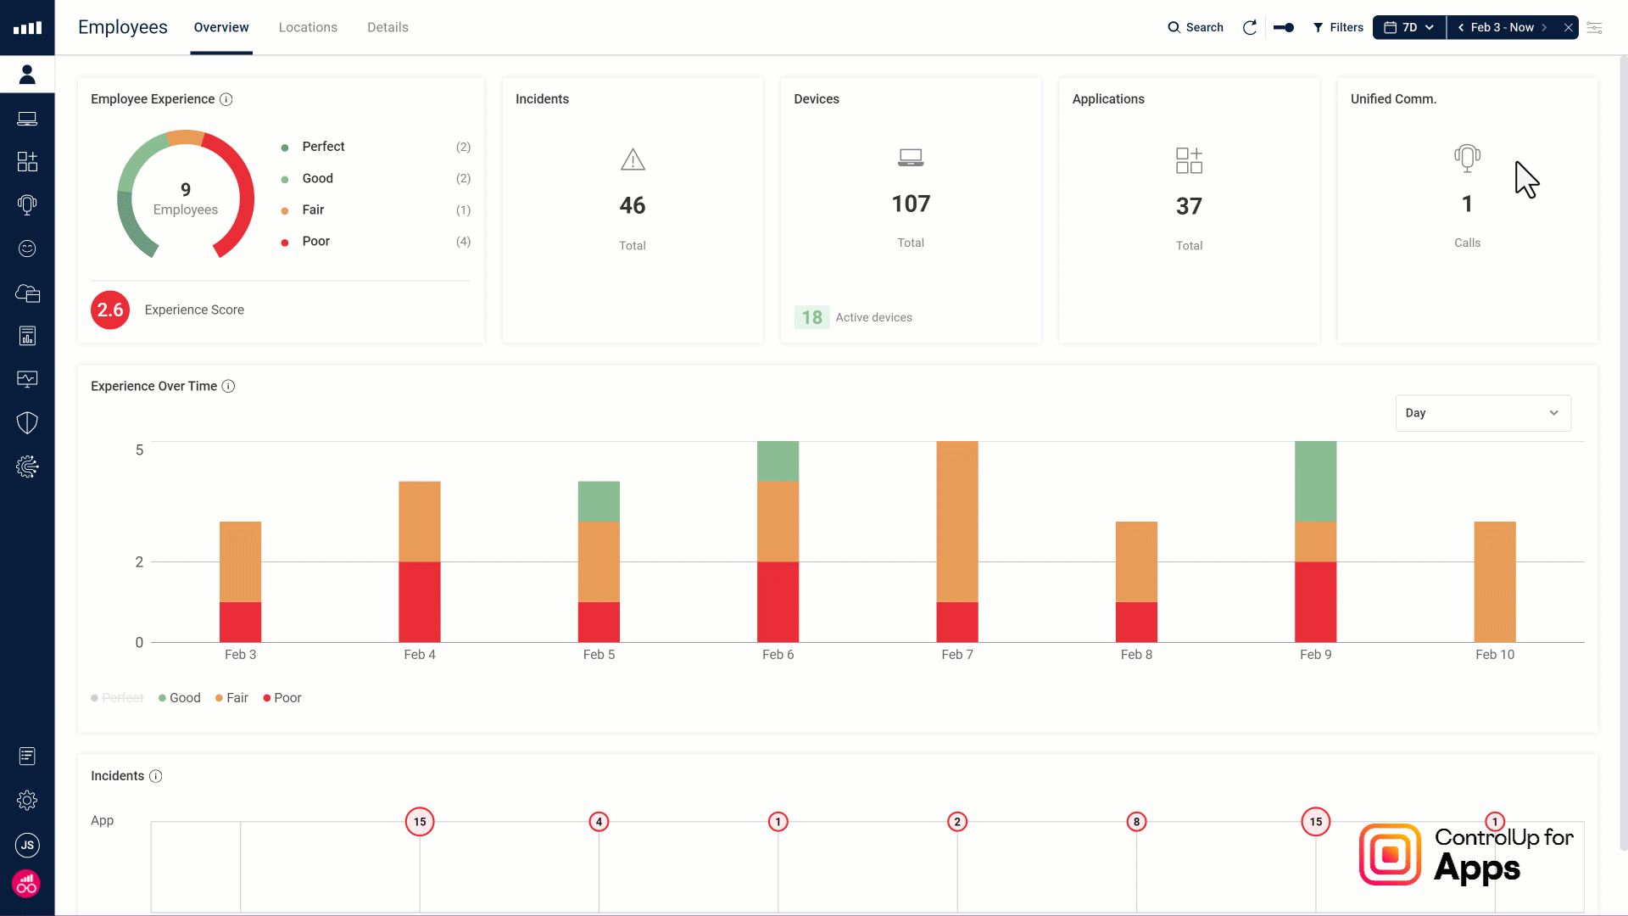The width and height of the screenshot is (1628, 916).
Task: Open advanced filter options with sliders icon
Action: (1595, 27)
